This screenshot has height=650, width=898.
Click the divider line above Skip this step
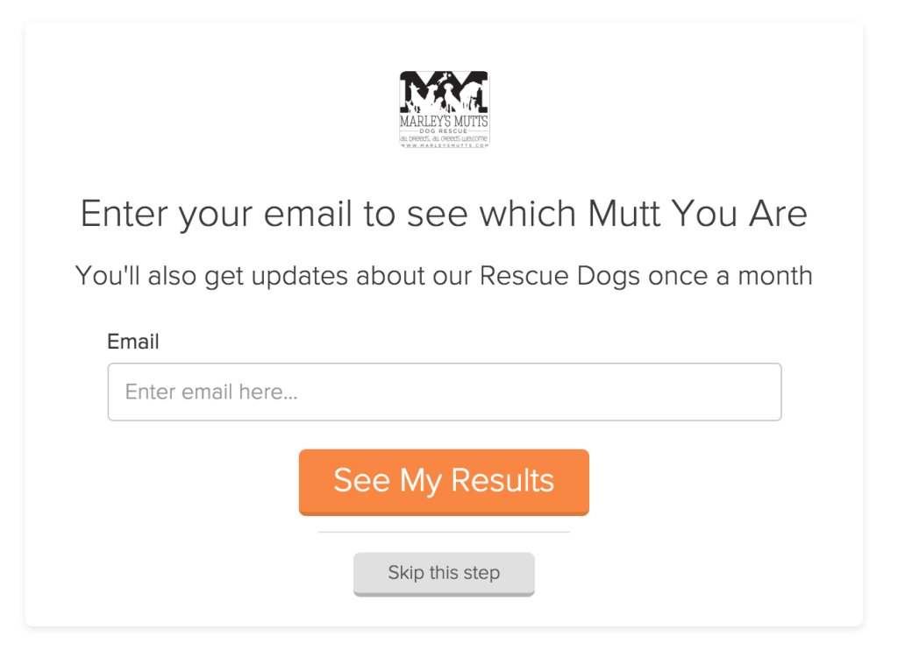[x=444, y=532]
